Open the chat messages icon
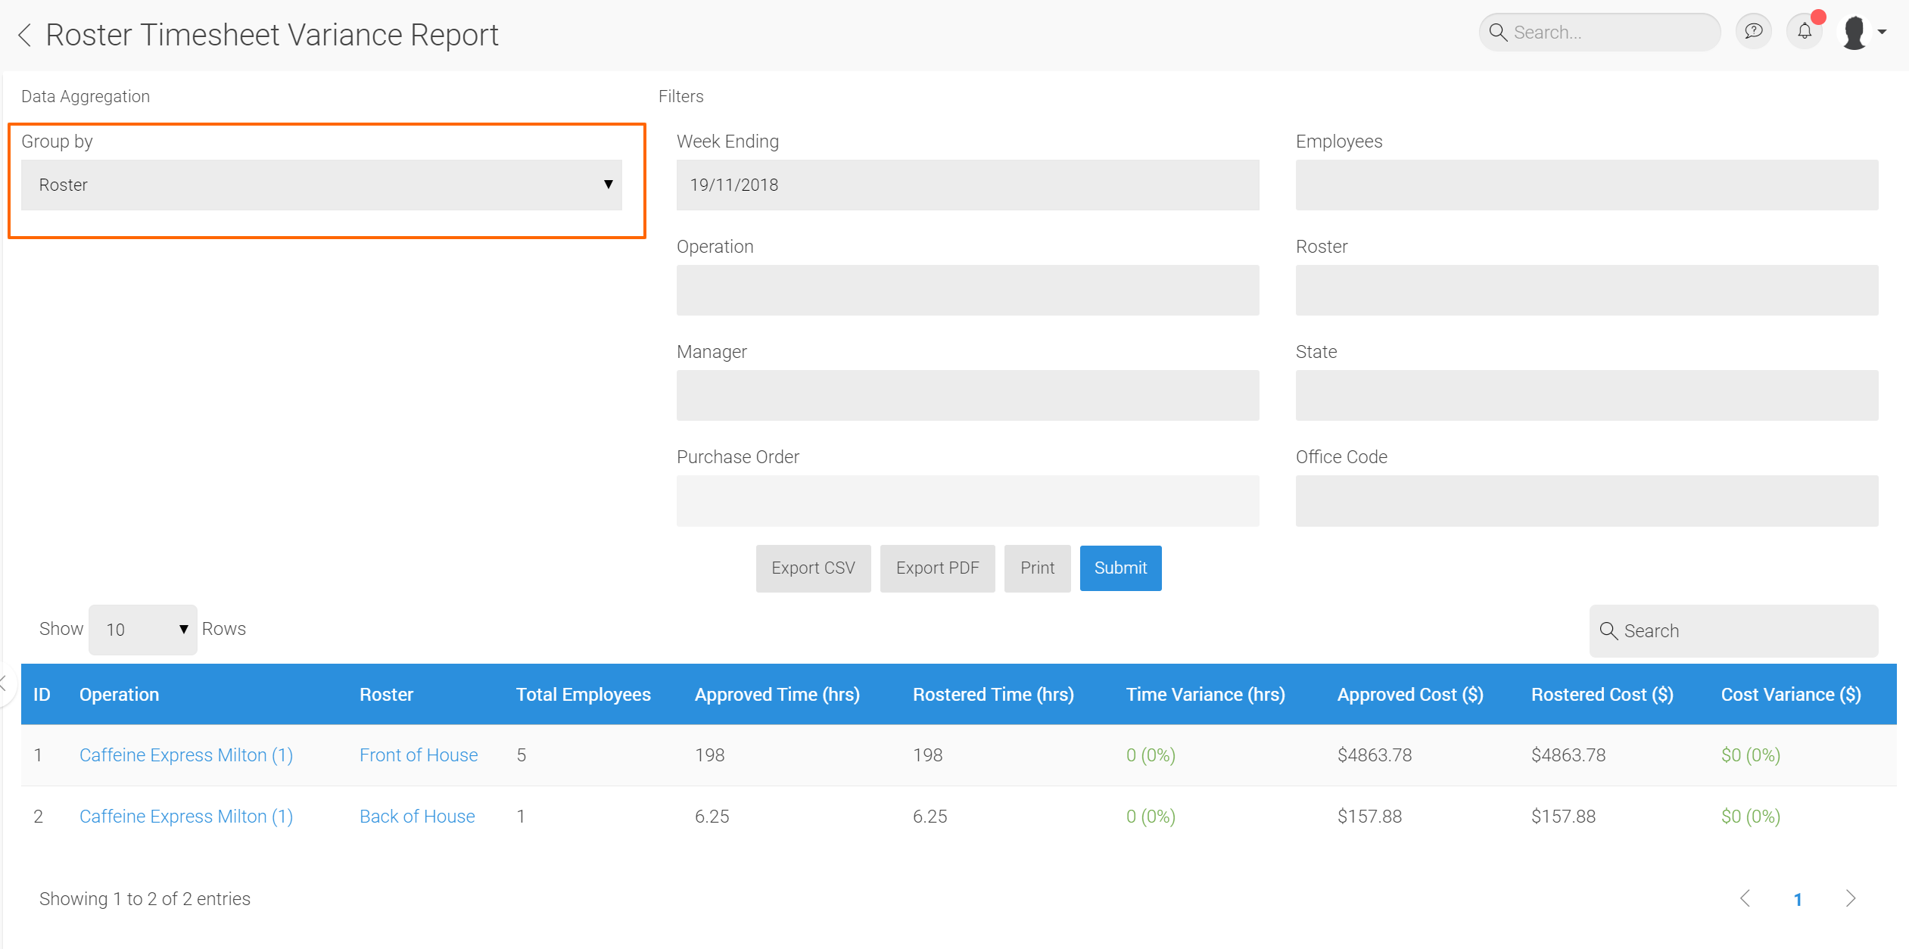Screen dimensions: 1909x949 click(1753, 32)
